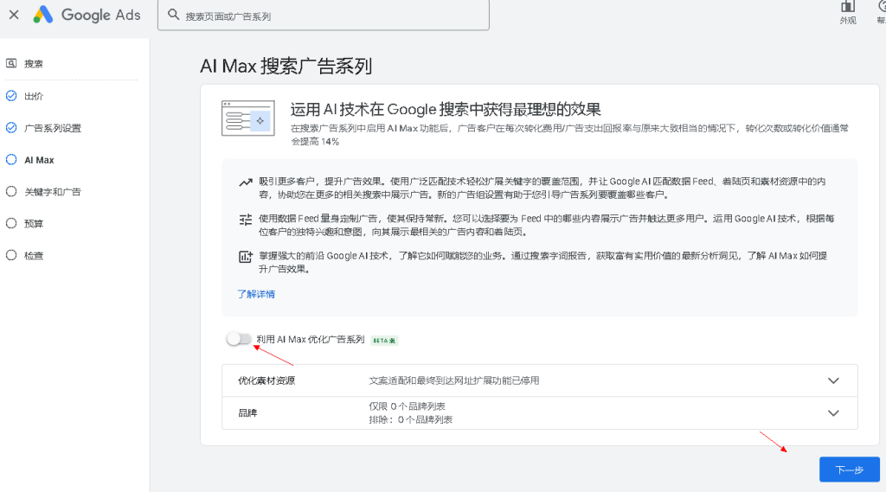The image size is (886, 492).
Task: Click the AI Max 搜索广告系列 heading
Action: coord(286,66)
